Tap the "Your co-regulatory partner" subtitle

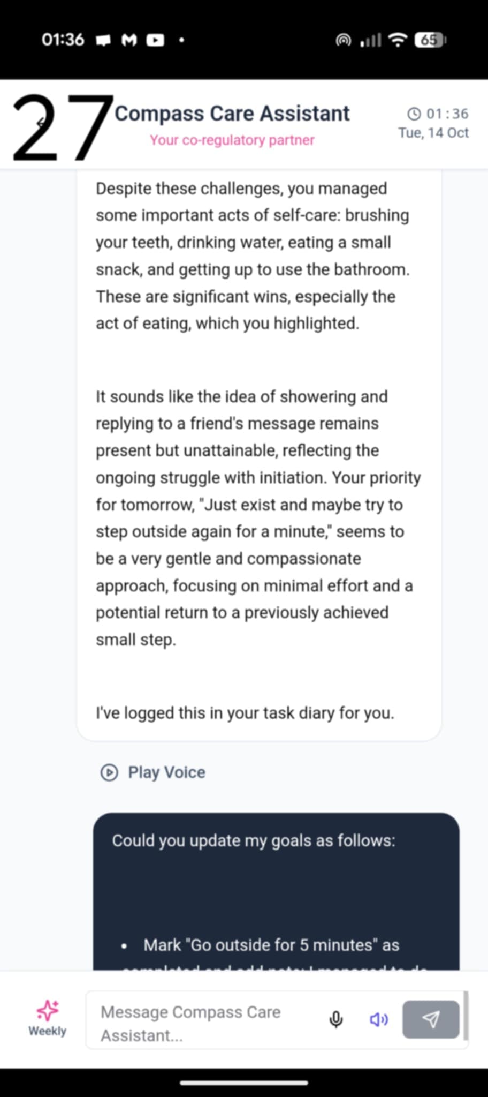point(232,140)
